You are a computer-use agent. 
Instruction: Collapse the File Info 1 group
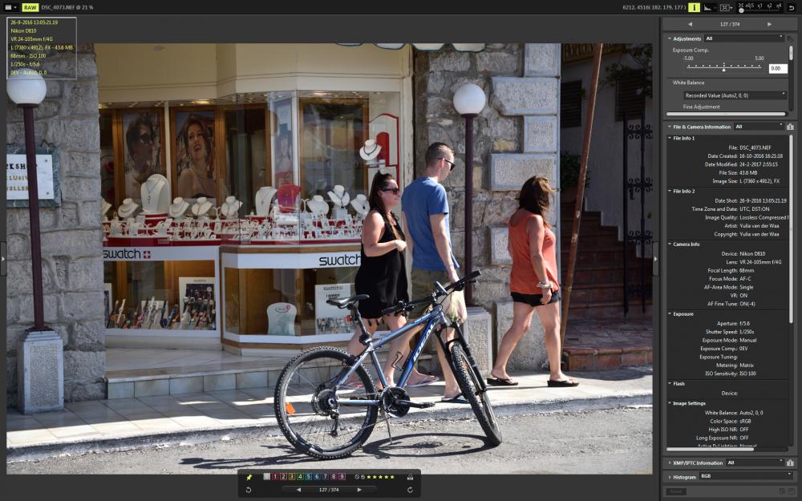coord(670,138)
